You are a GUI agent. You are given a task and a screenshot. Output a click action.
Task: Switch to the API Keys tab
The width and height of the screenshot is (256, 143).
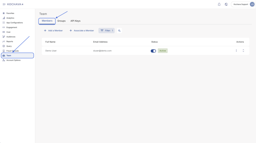pyautogui.click(x=75, y=21)
